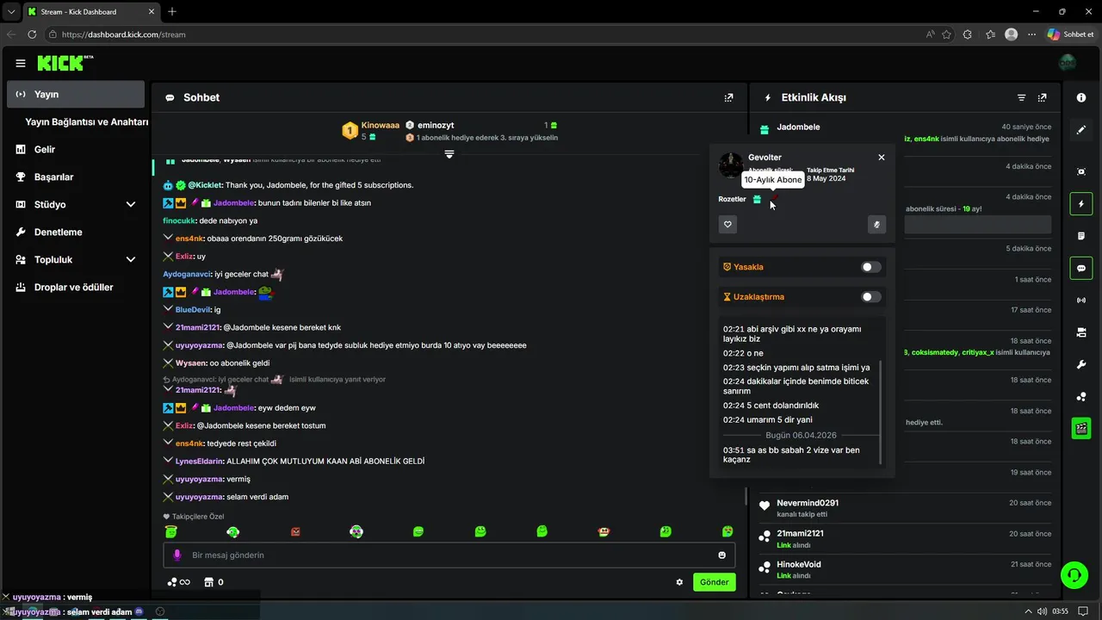Click username finocukk in chat
The image size is (1102, 620).
(179, 220)
